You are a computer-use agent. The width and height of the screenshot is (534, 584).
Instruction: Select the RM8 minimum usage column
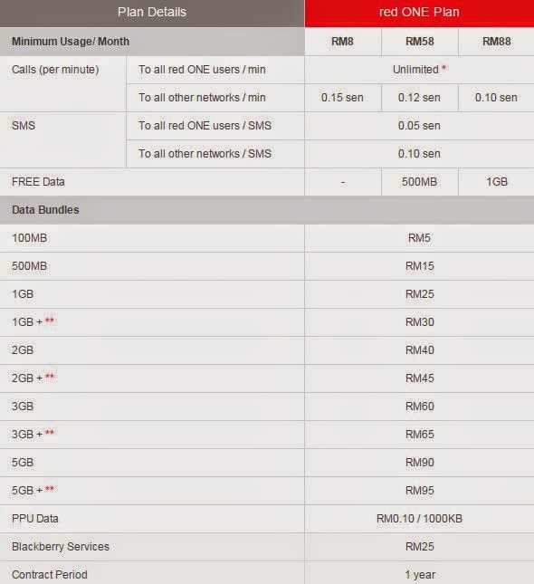pos(343,42)
